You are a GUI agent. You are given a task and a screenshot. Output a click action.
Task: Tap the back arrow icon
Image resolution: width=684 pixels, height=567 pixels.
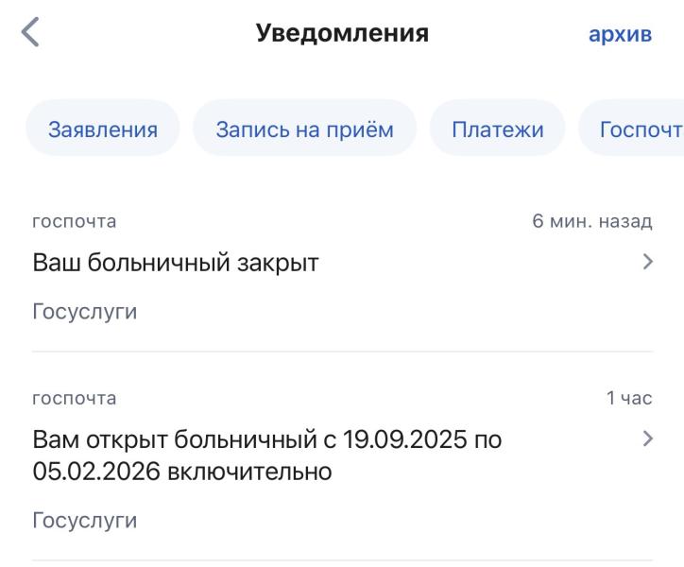[31, 34]
